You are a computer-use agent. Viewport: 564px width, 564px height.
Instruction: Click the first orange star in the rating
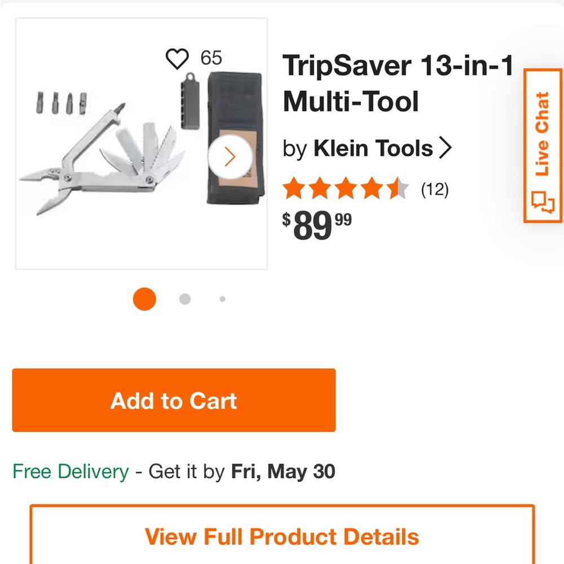click(293, 189)
